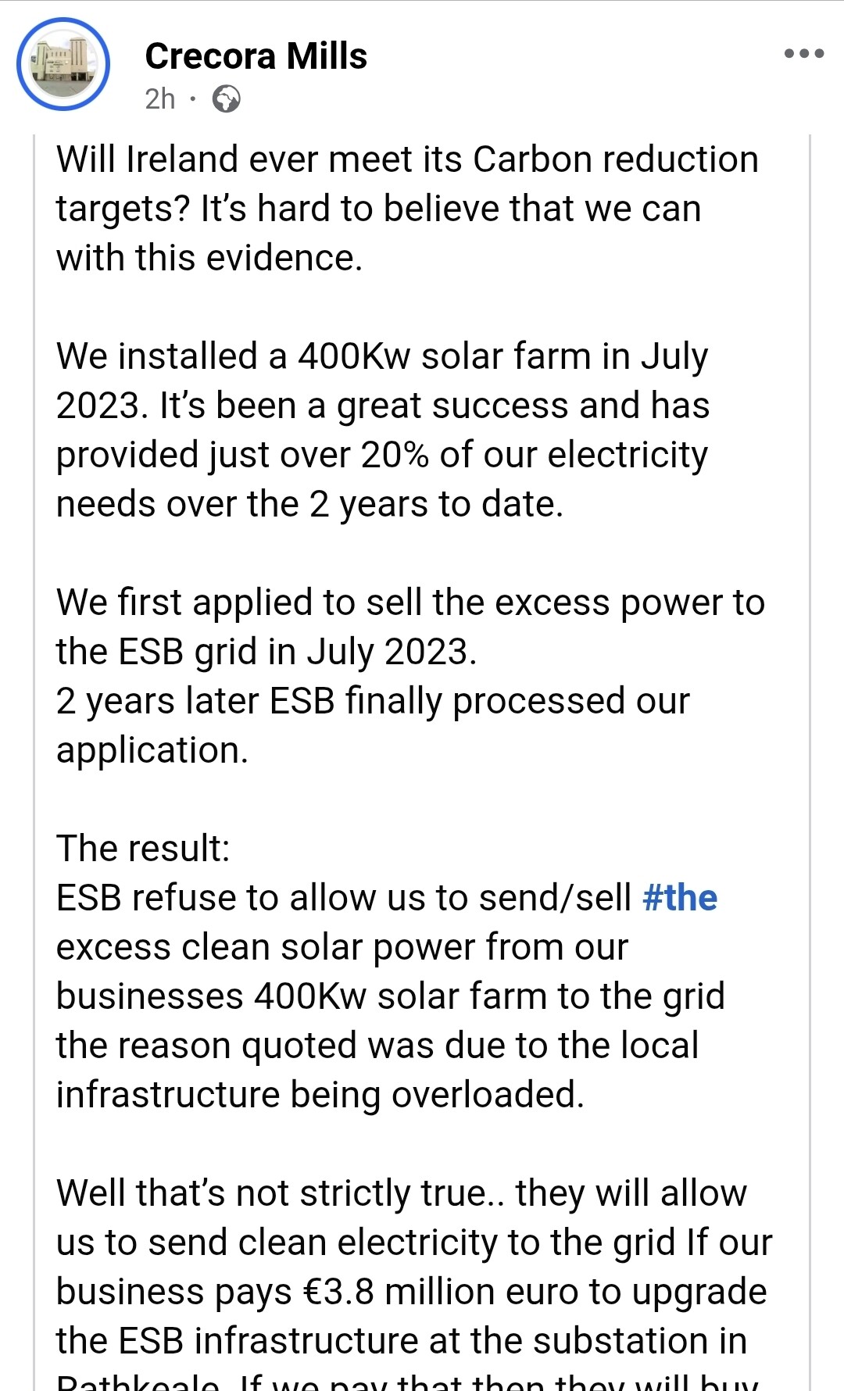Click the "2 years later ESB finally processed" line
The width and height of the screenshot is (844, 1391).
(x=373, y=701)
